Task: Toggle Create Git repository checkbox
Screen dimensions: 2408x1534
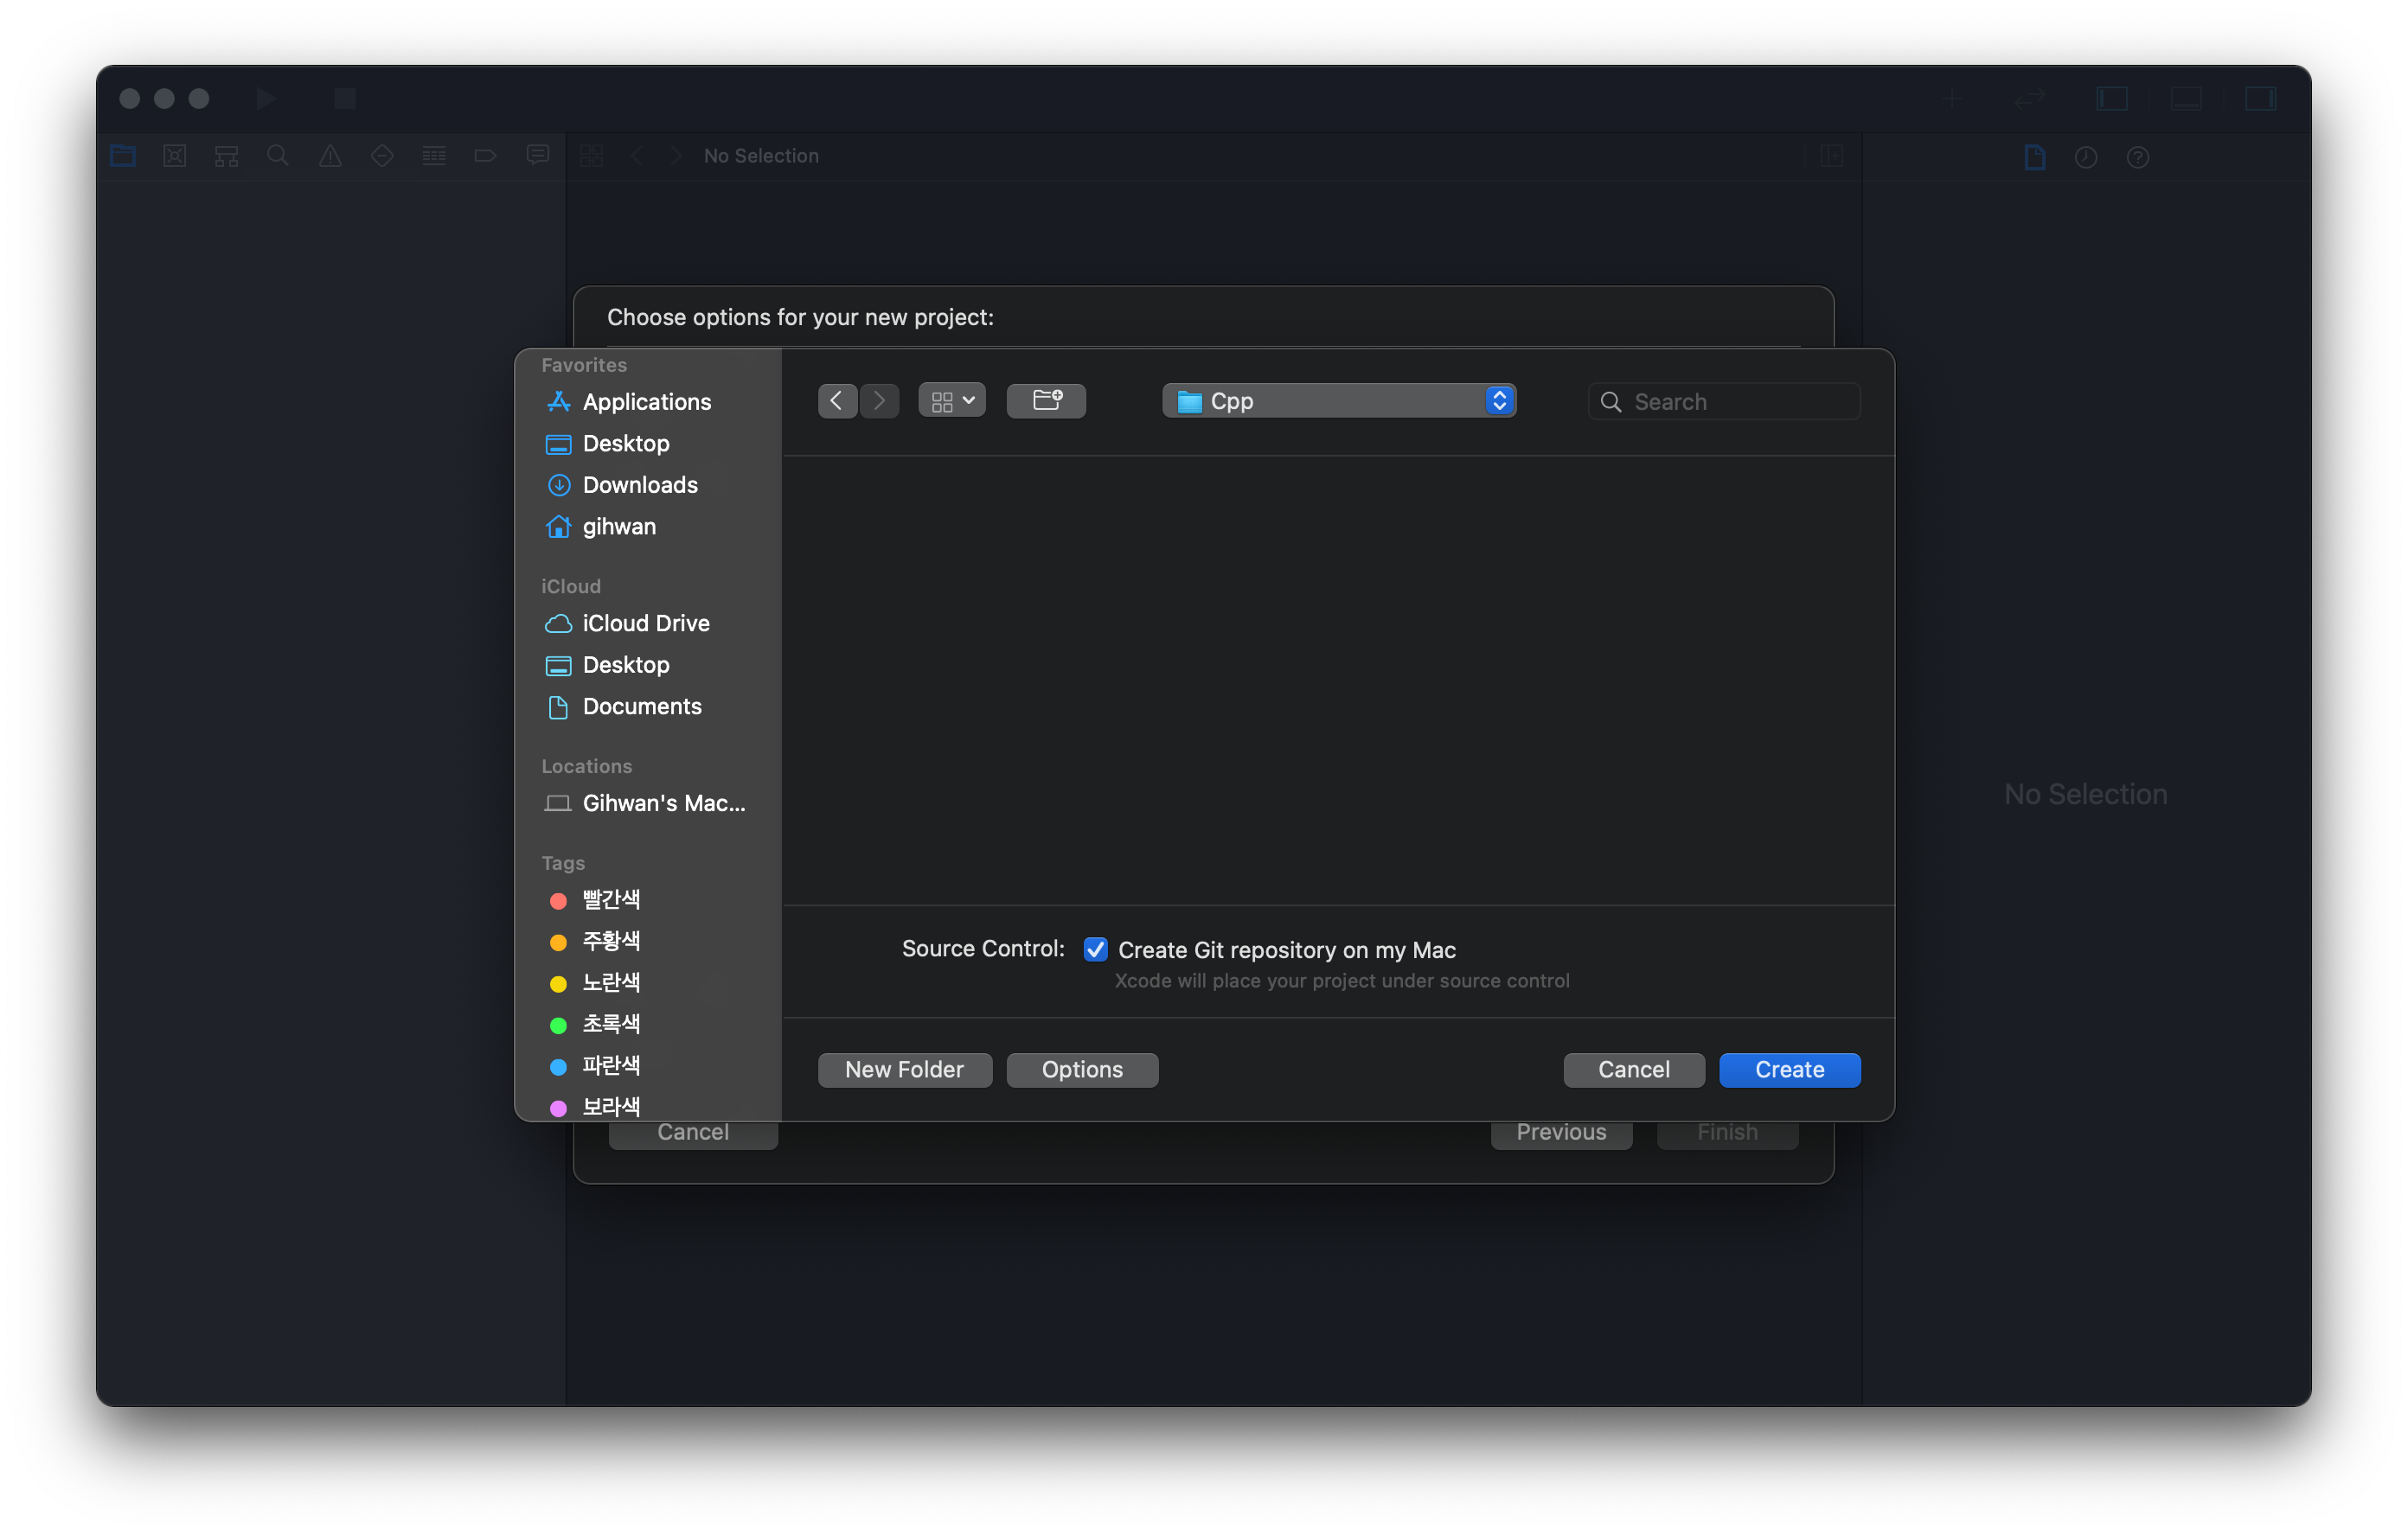Action: pos(1095,949)
